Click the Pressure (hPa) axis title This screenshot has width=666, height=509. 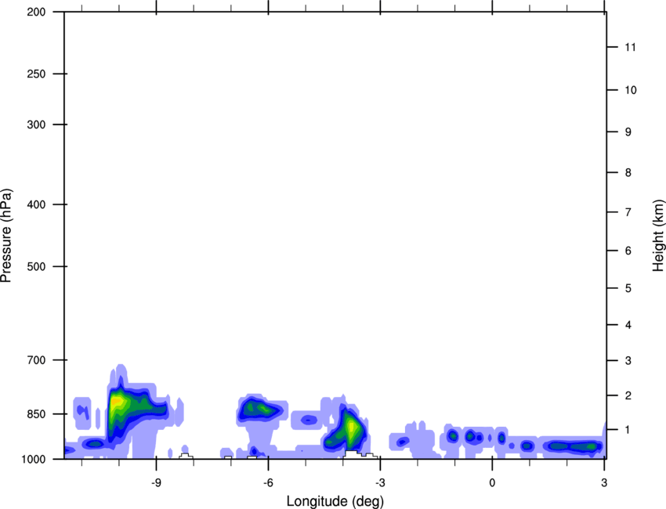tap(6, 235)
